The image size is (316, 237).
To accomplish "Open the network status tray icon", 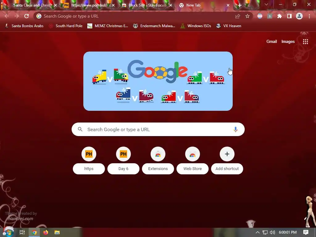I will (x=265, y=232).
